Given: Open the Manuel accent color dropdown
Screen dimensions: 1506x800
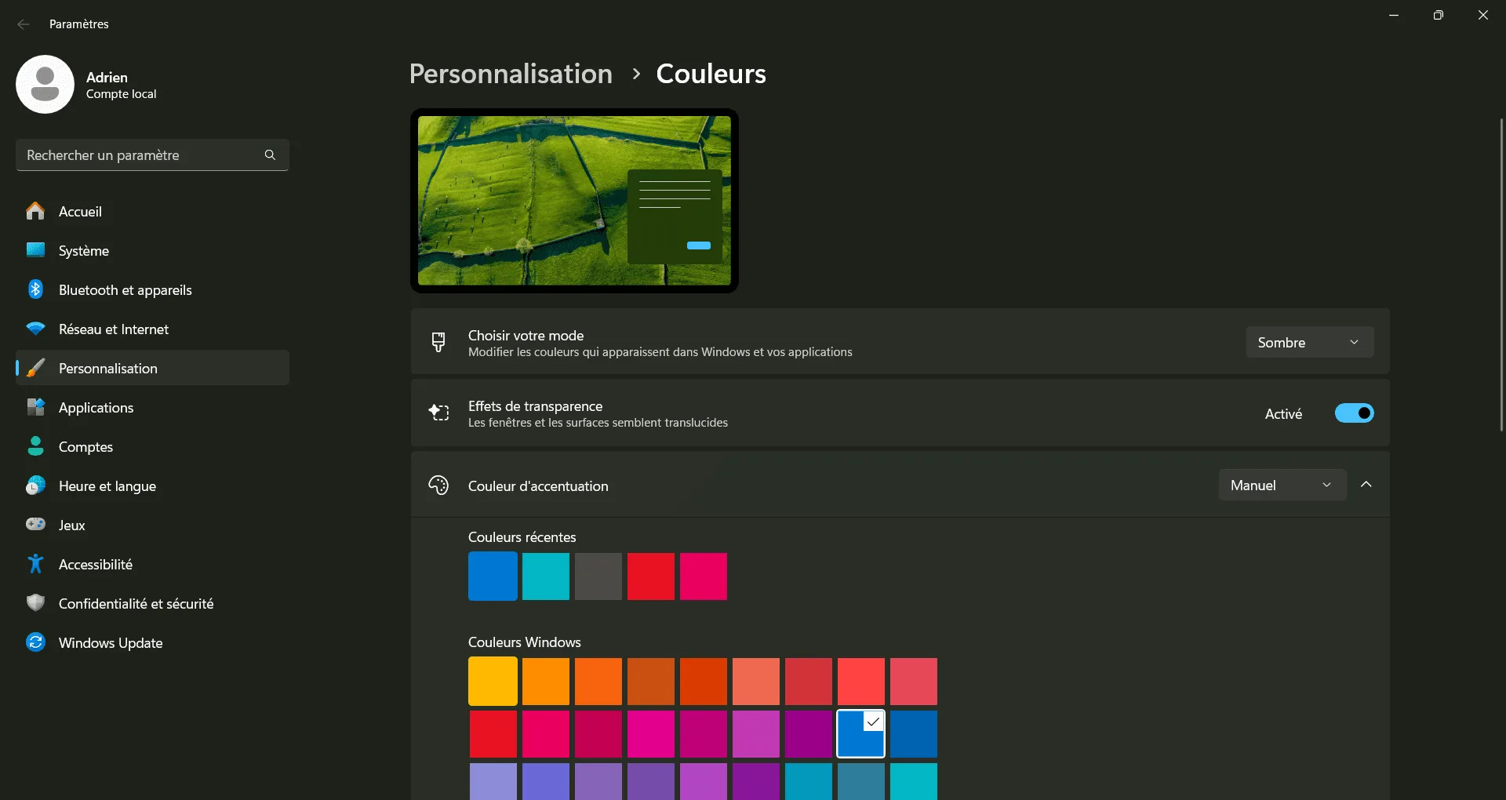Looking at the screenshot, I should [1282, 485].
